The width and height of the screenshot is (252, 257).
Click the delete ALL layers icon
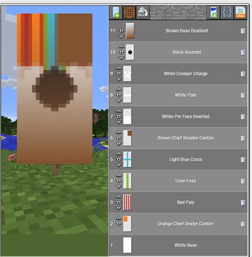(143, 12)
